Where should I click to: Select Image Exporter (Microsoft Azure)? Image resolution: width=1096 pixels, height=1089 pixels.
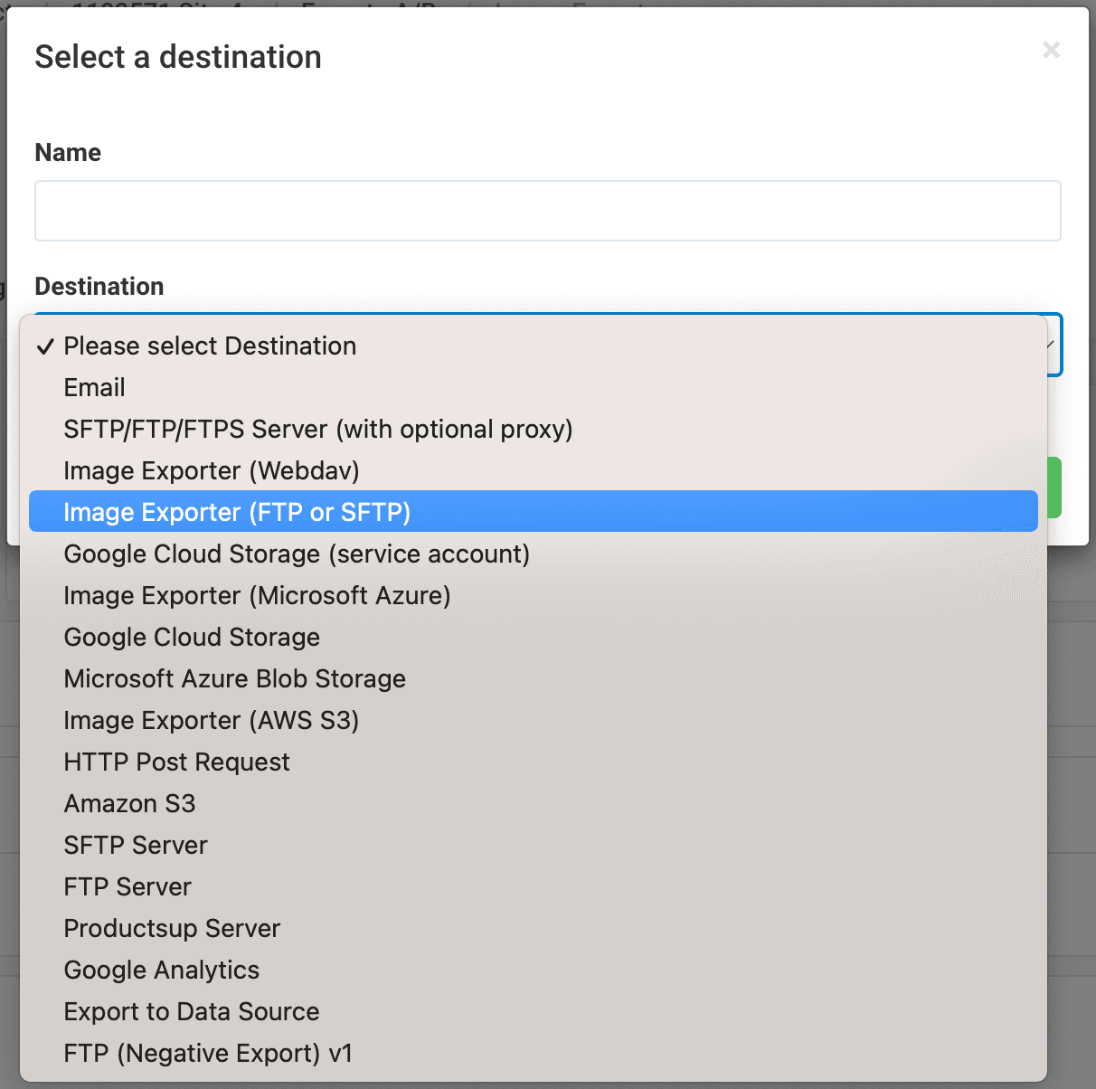pos(257,596)
